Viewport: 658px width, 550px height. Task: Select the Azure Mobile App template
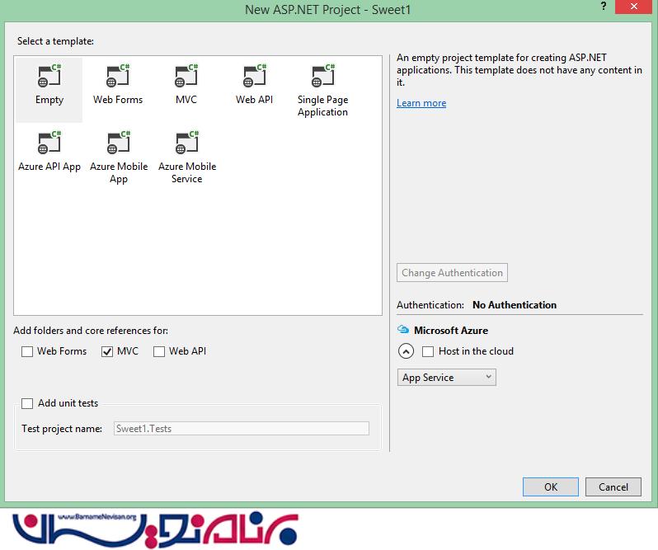click(118, 144)
